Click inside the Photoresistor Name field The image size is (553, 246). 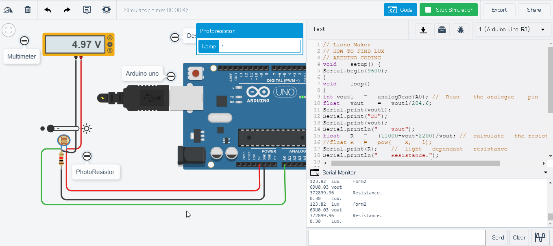tap(259, 46)
